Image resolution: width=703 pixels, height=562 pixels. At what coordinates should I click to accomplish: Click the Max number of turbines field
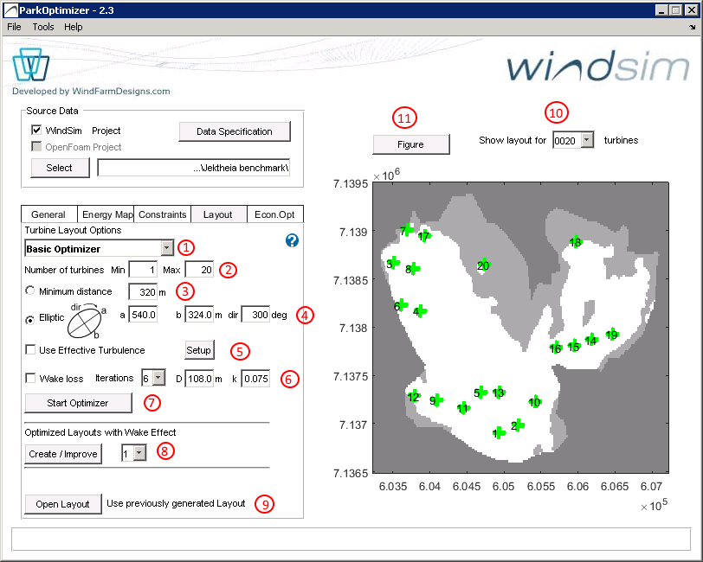[199, 270]
